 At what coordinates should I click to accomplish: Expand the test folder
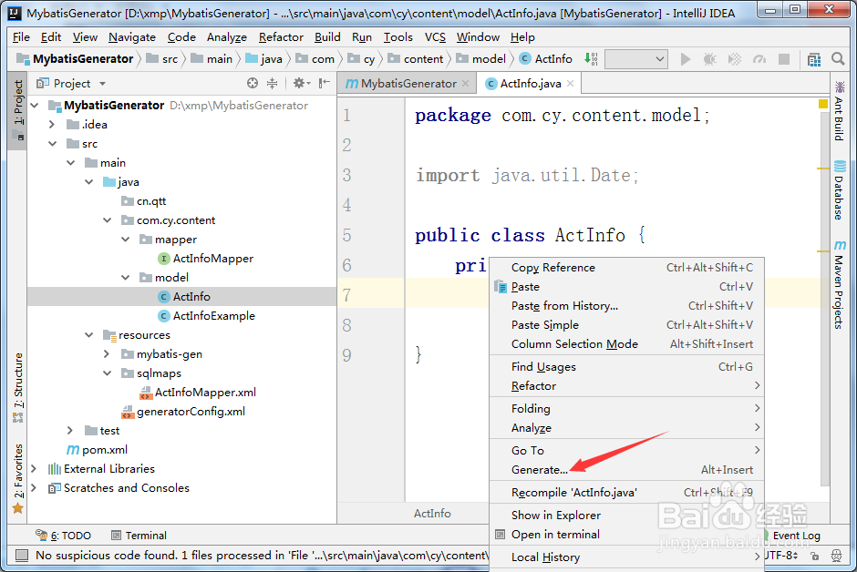click(70, 431)
